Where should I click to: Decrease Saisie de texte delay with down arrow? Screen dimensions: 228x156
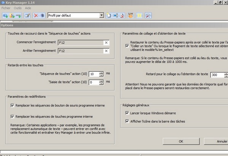coord(101,84)
